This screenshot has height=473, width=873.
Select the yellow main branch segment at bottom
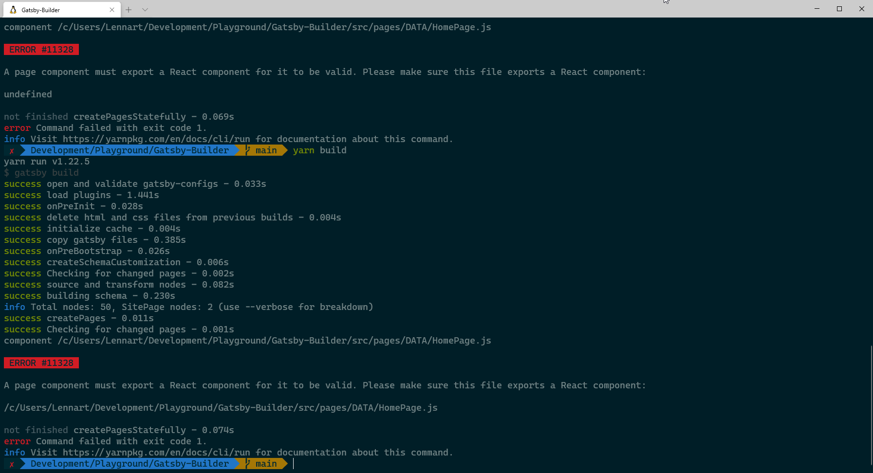click(x=265, y=463)
